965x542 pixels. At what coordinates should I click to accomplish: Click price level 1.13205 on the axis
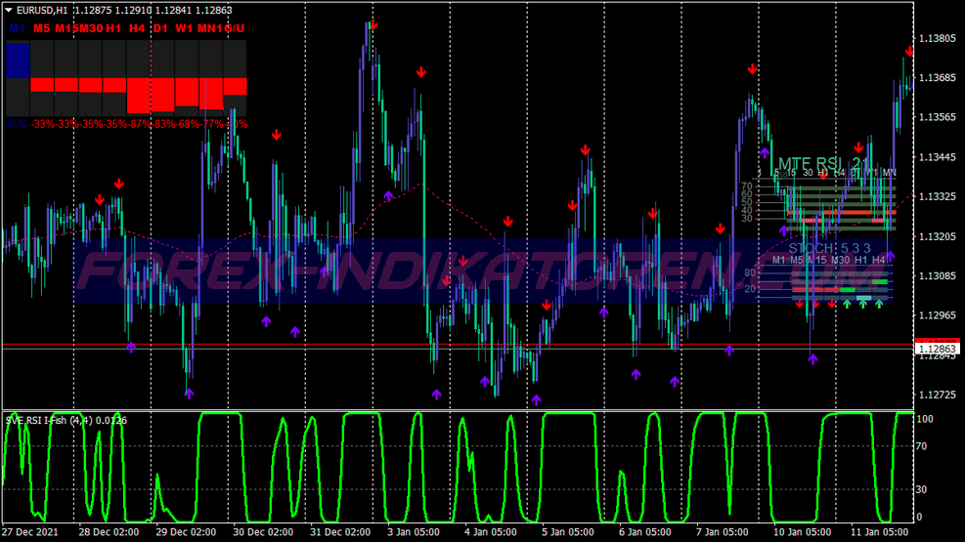coord(938,236)
